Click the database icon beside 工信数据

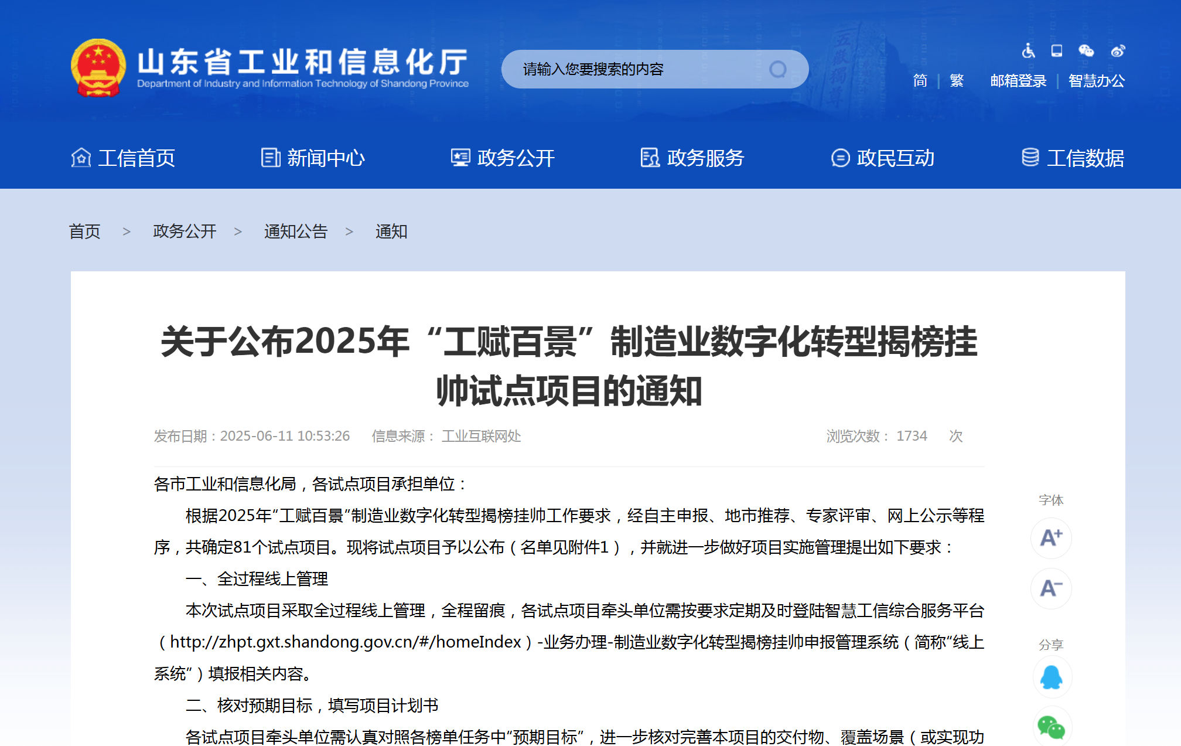1030,158
